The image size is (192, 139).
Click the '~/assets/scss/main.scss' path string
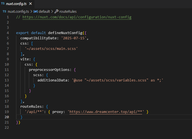tap(51, 49)
